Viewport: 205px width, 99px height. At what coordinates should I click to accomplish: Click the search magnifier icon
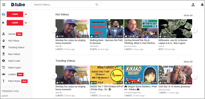pos(97,5)
